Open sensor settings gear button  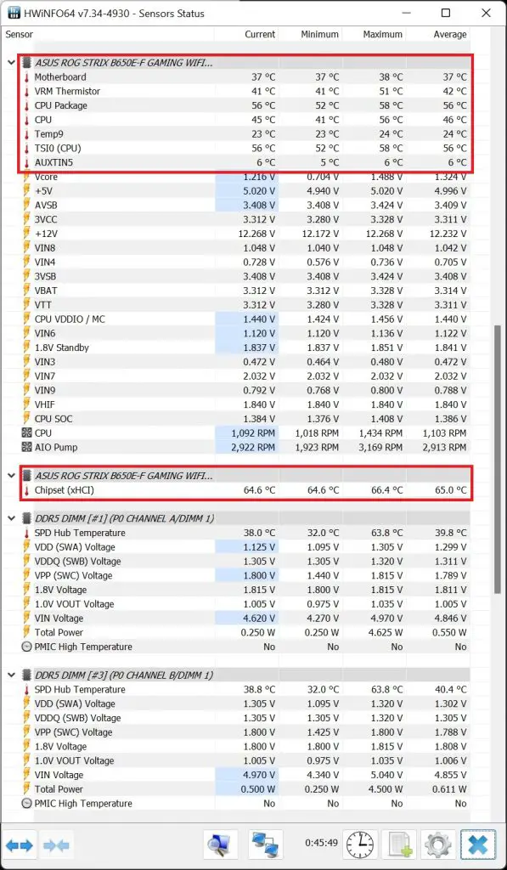pyautogui.click(x=438, y=845)
